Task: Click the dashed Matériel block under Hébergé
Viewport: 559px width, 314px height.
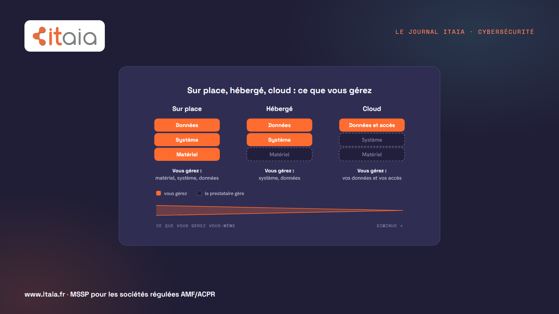Action: pos(279,155)
